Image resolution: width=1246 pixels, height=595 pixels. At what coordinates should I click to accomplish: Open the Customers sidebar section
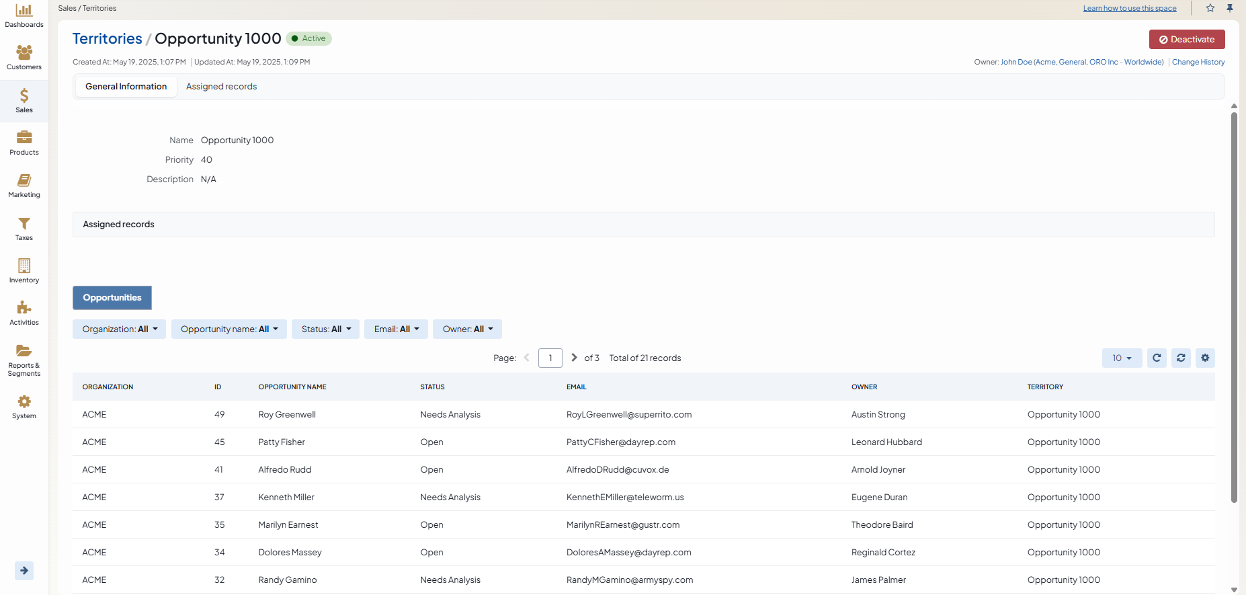point(24,58)
